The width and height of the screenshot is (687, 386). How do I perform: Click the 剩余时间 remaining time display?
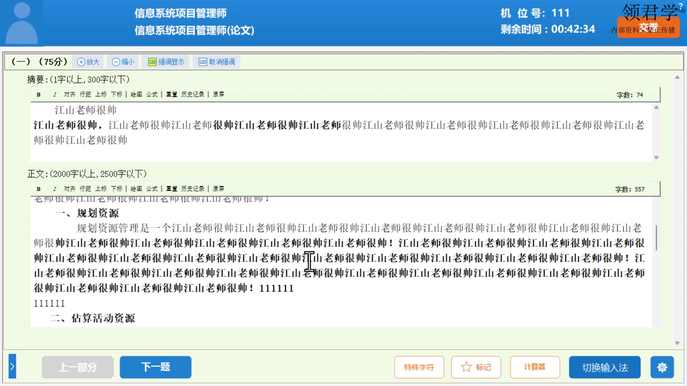(547, 29)
